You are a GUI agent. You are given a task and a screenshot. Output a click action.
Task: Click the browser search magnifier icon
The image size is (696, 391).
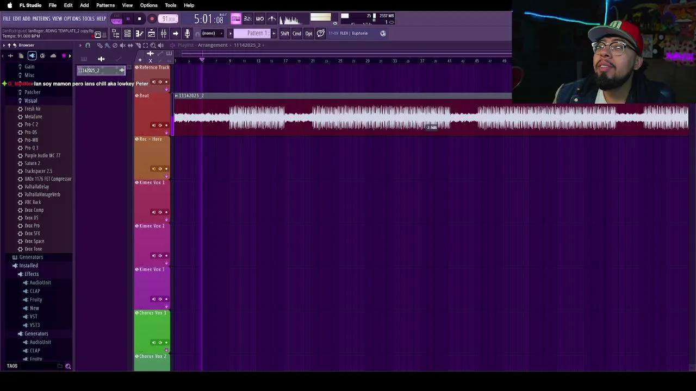click(x=68, y=367)
